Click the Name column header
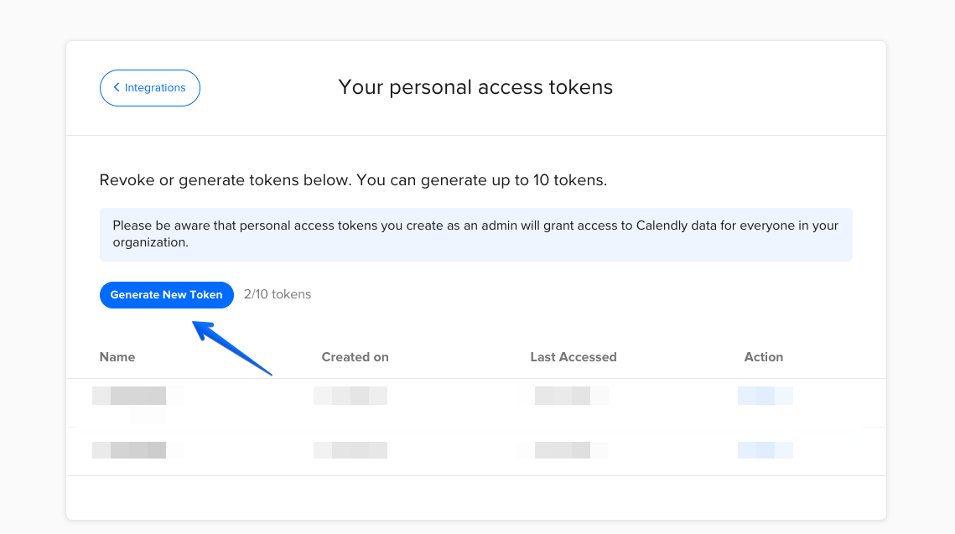This screenshot has width=955, height=534. point(117,357)
